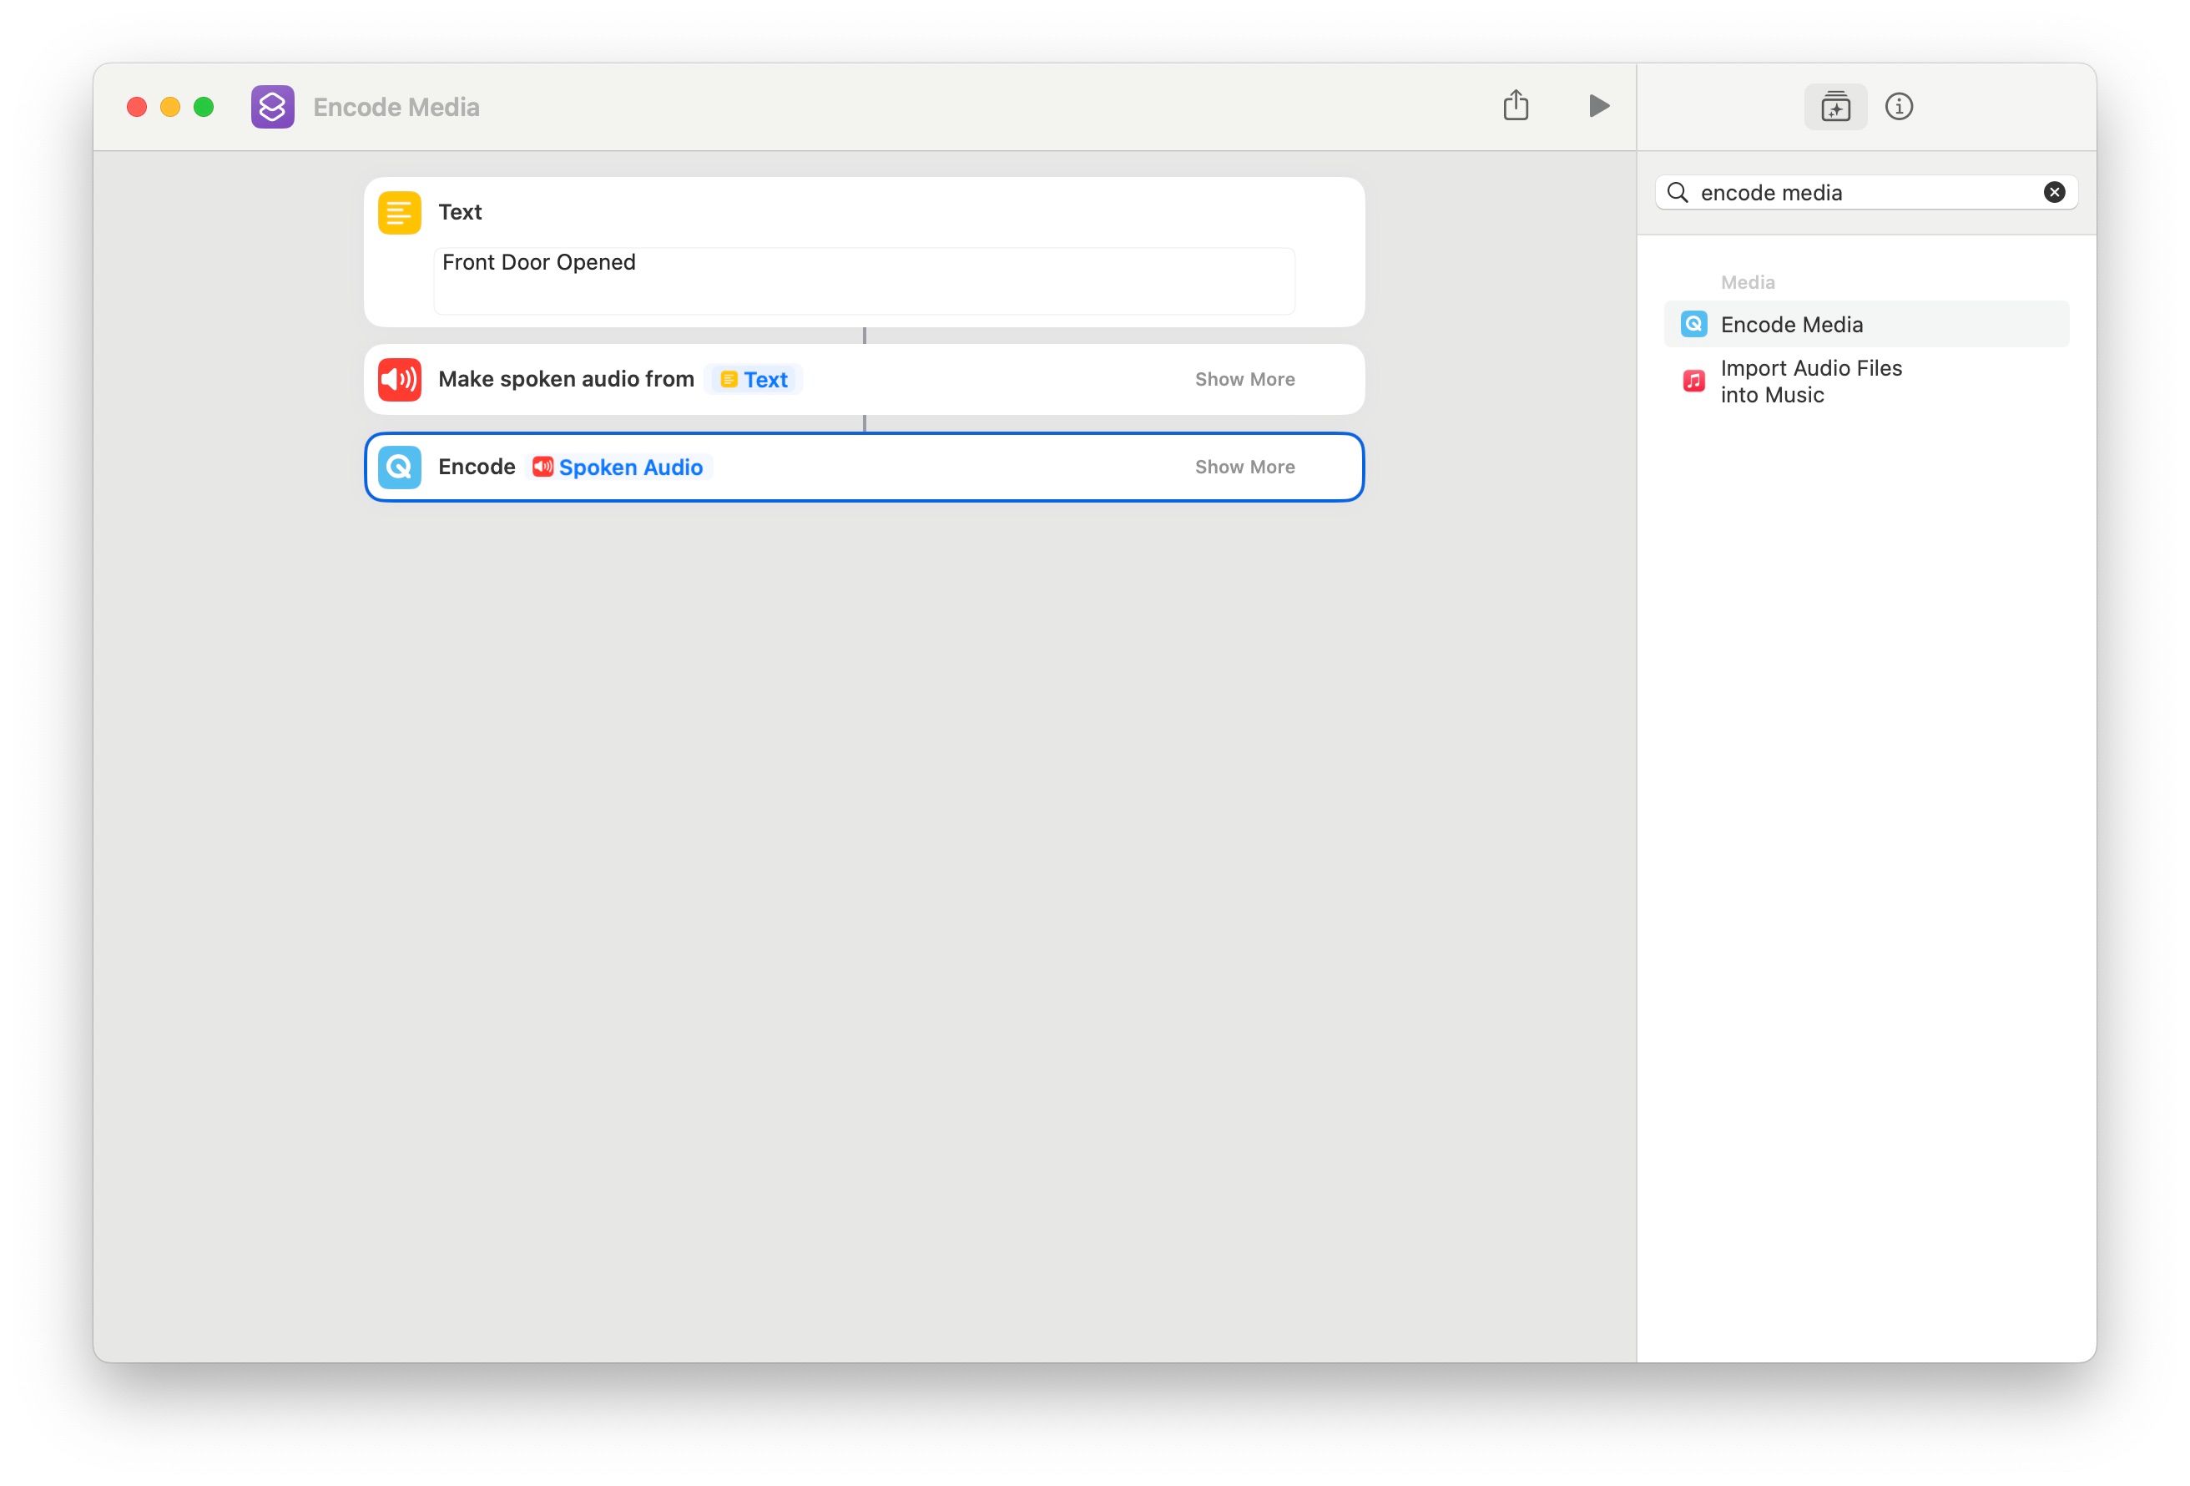Screen dimensions: 2190x1486
Task: Open the Action Library panel icon
Action: 1835,107
